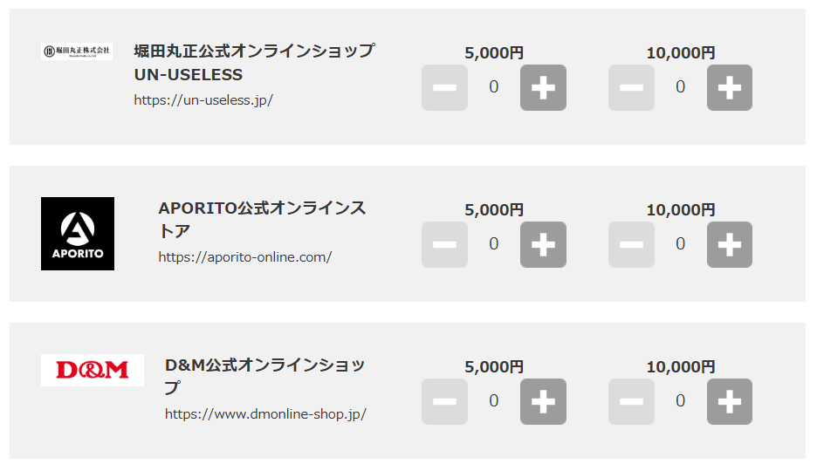Remove one APORITO 5,000円 voucher
The height and width of the screenshot is (464, 817).
[444, 244]
